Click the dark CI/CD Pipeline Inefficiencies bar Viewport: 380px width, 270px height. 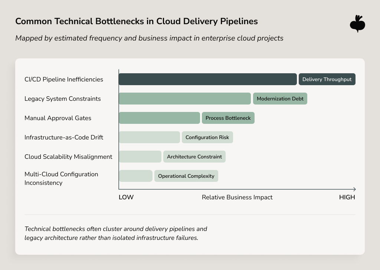pos(208,79)
